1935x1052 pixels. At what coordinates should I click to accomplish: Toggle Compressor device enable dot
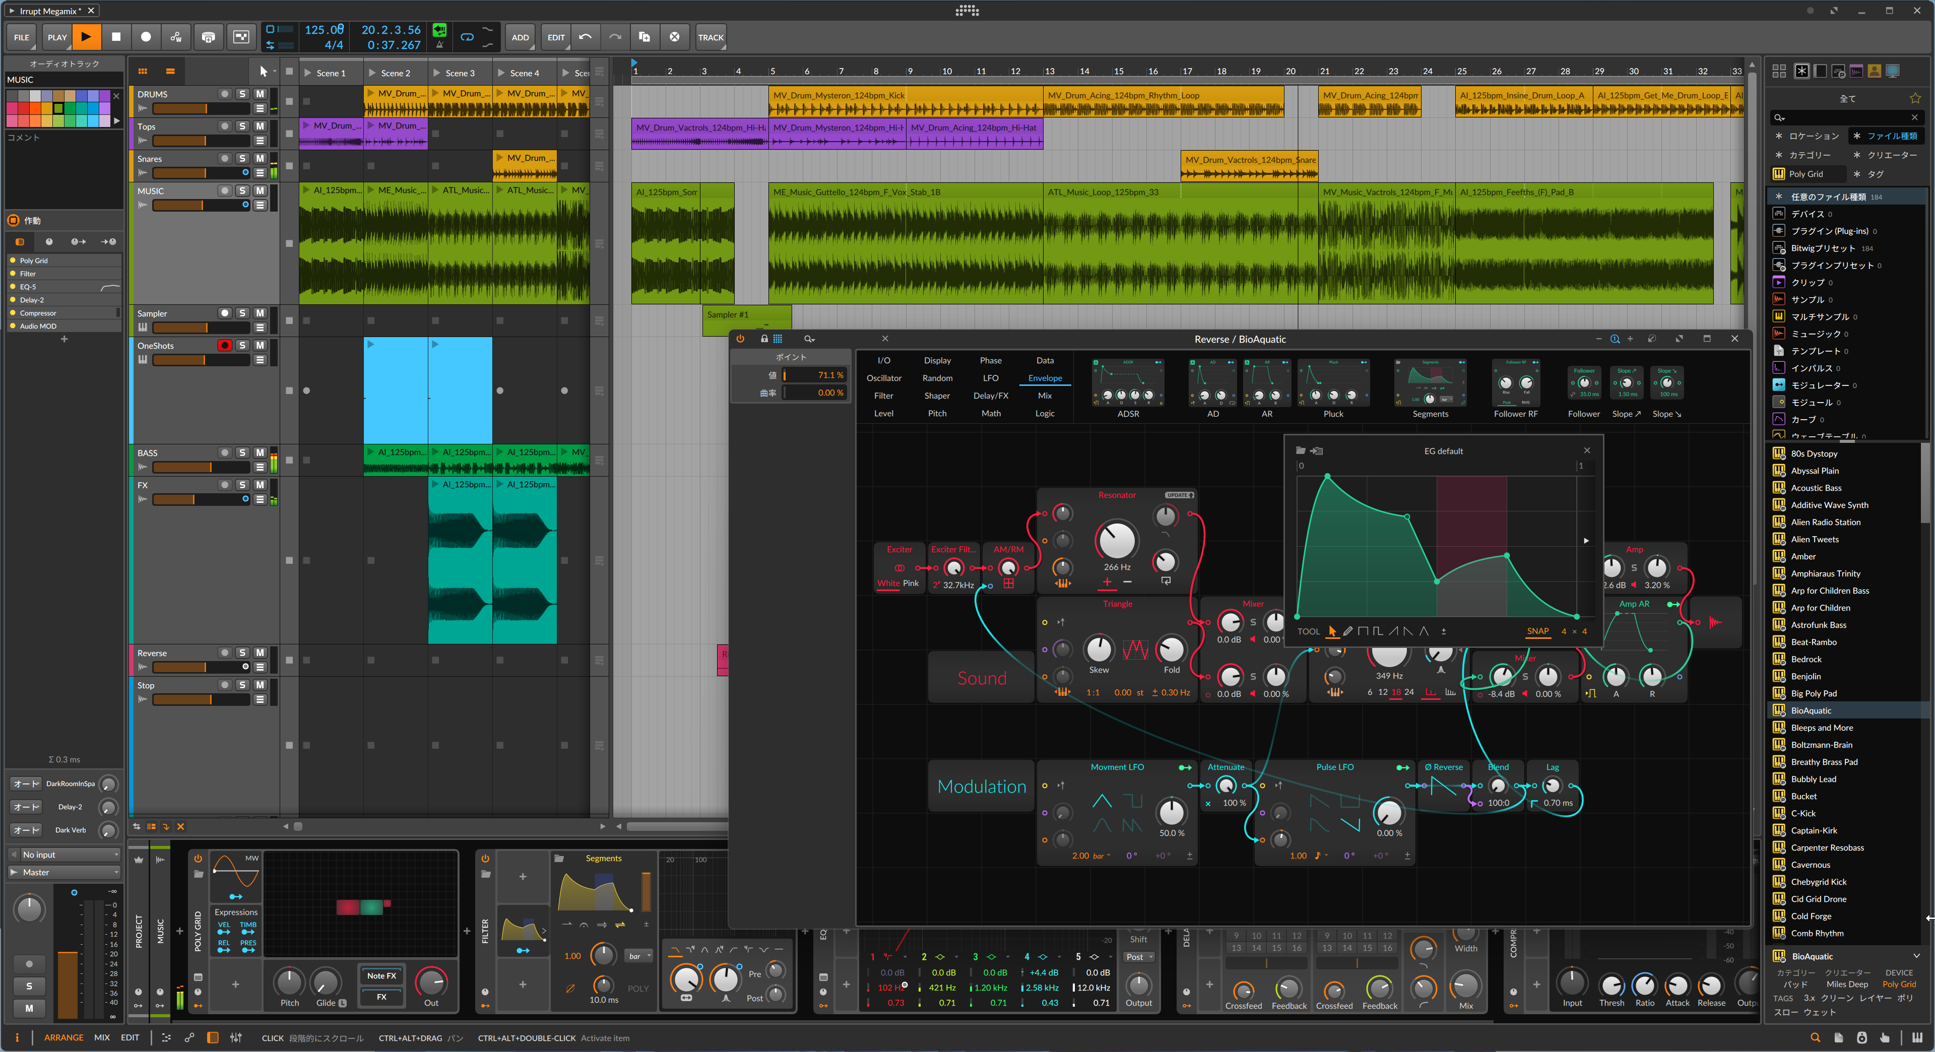point(13,313)
